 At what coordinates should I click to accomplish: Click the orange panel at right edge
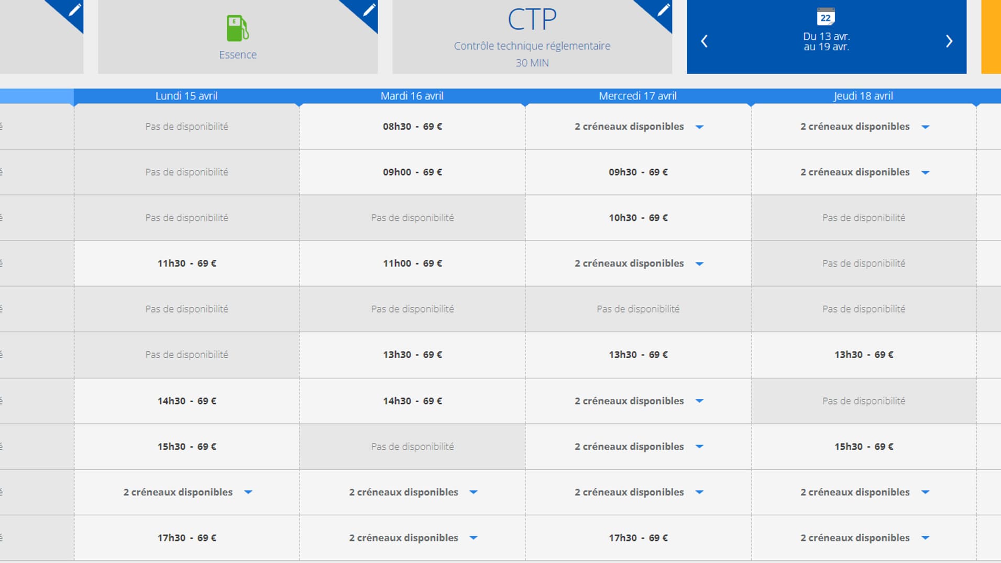(991, 37)
